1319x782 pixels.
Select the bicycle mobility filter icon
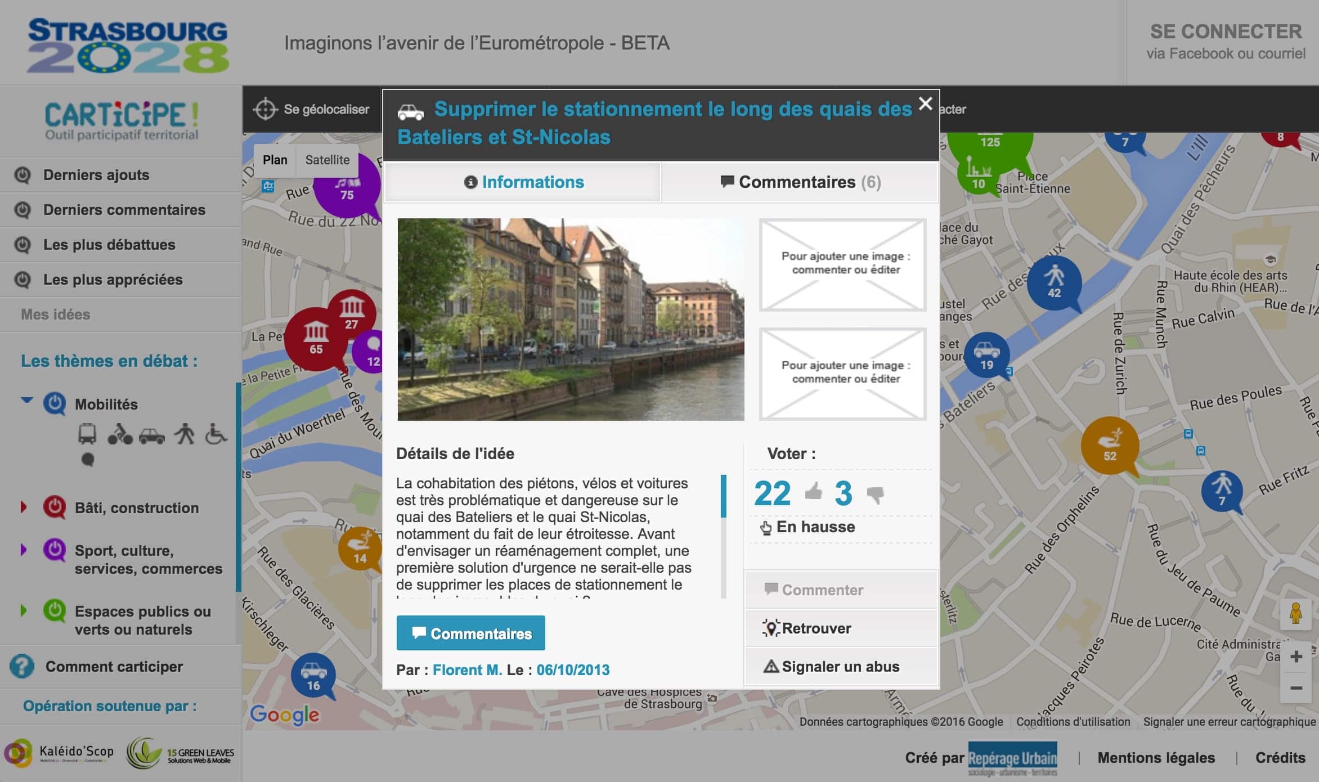pyautogui.click(x=119, y=435)
